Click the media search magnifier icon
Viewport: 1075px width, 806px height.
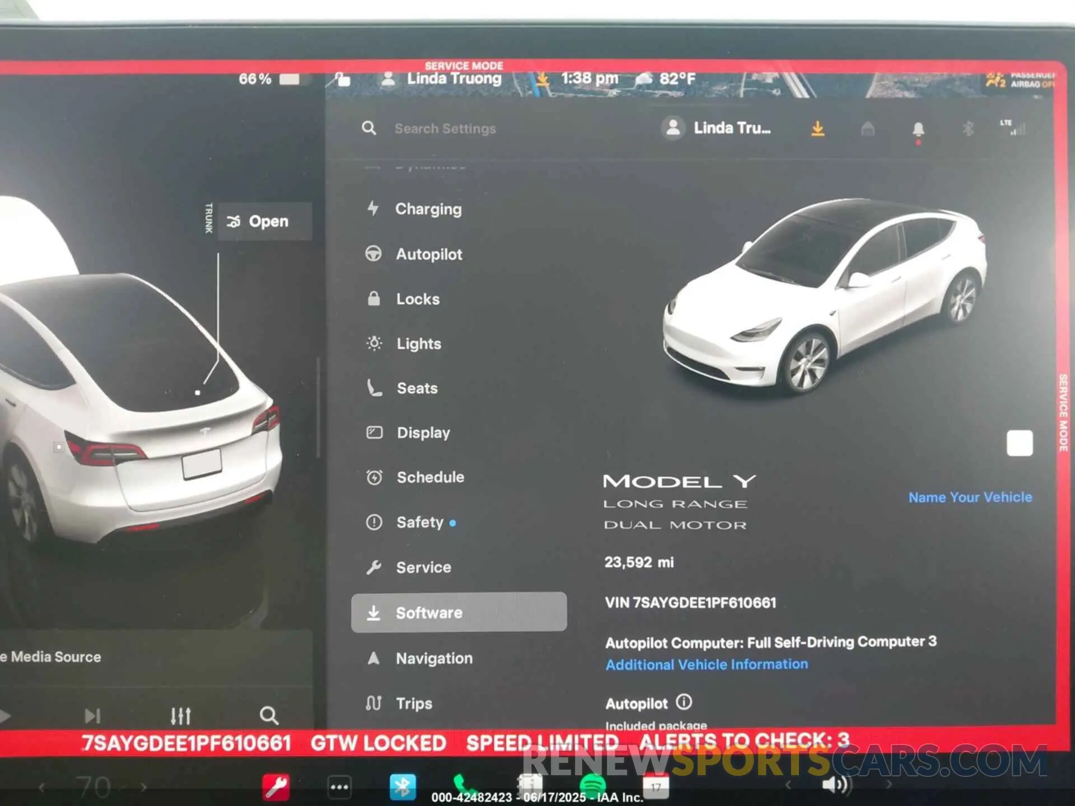tap(269, 715)
